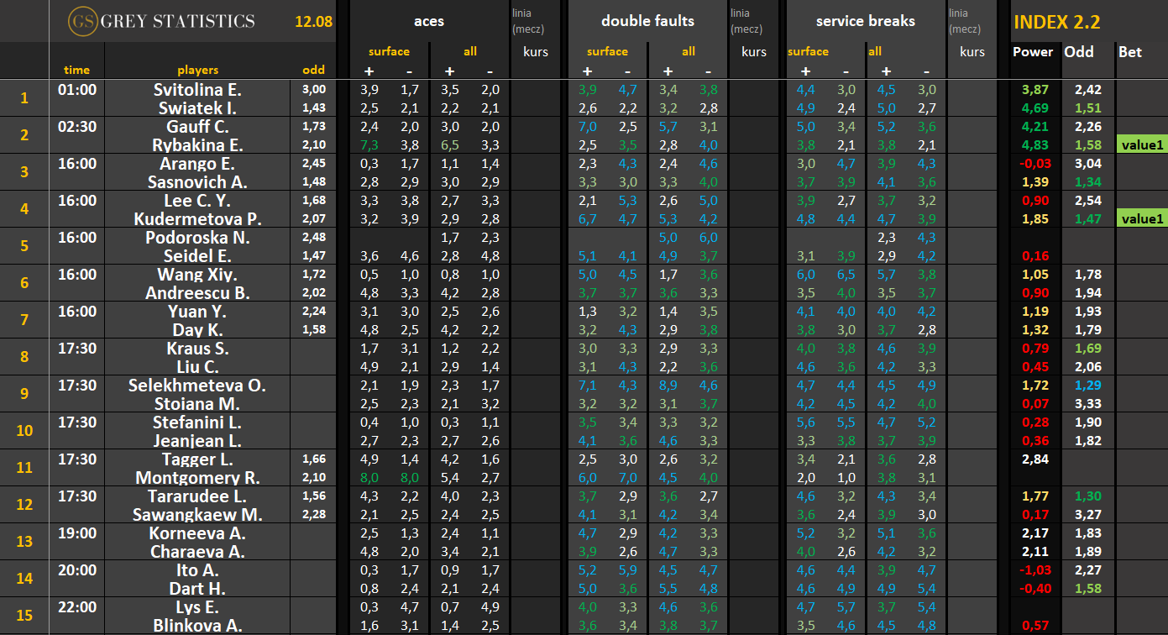Select player Svitolina E.
Screen dimensions: 1168x635
[198, 89]
